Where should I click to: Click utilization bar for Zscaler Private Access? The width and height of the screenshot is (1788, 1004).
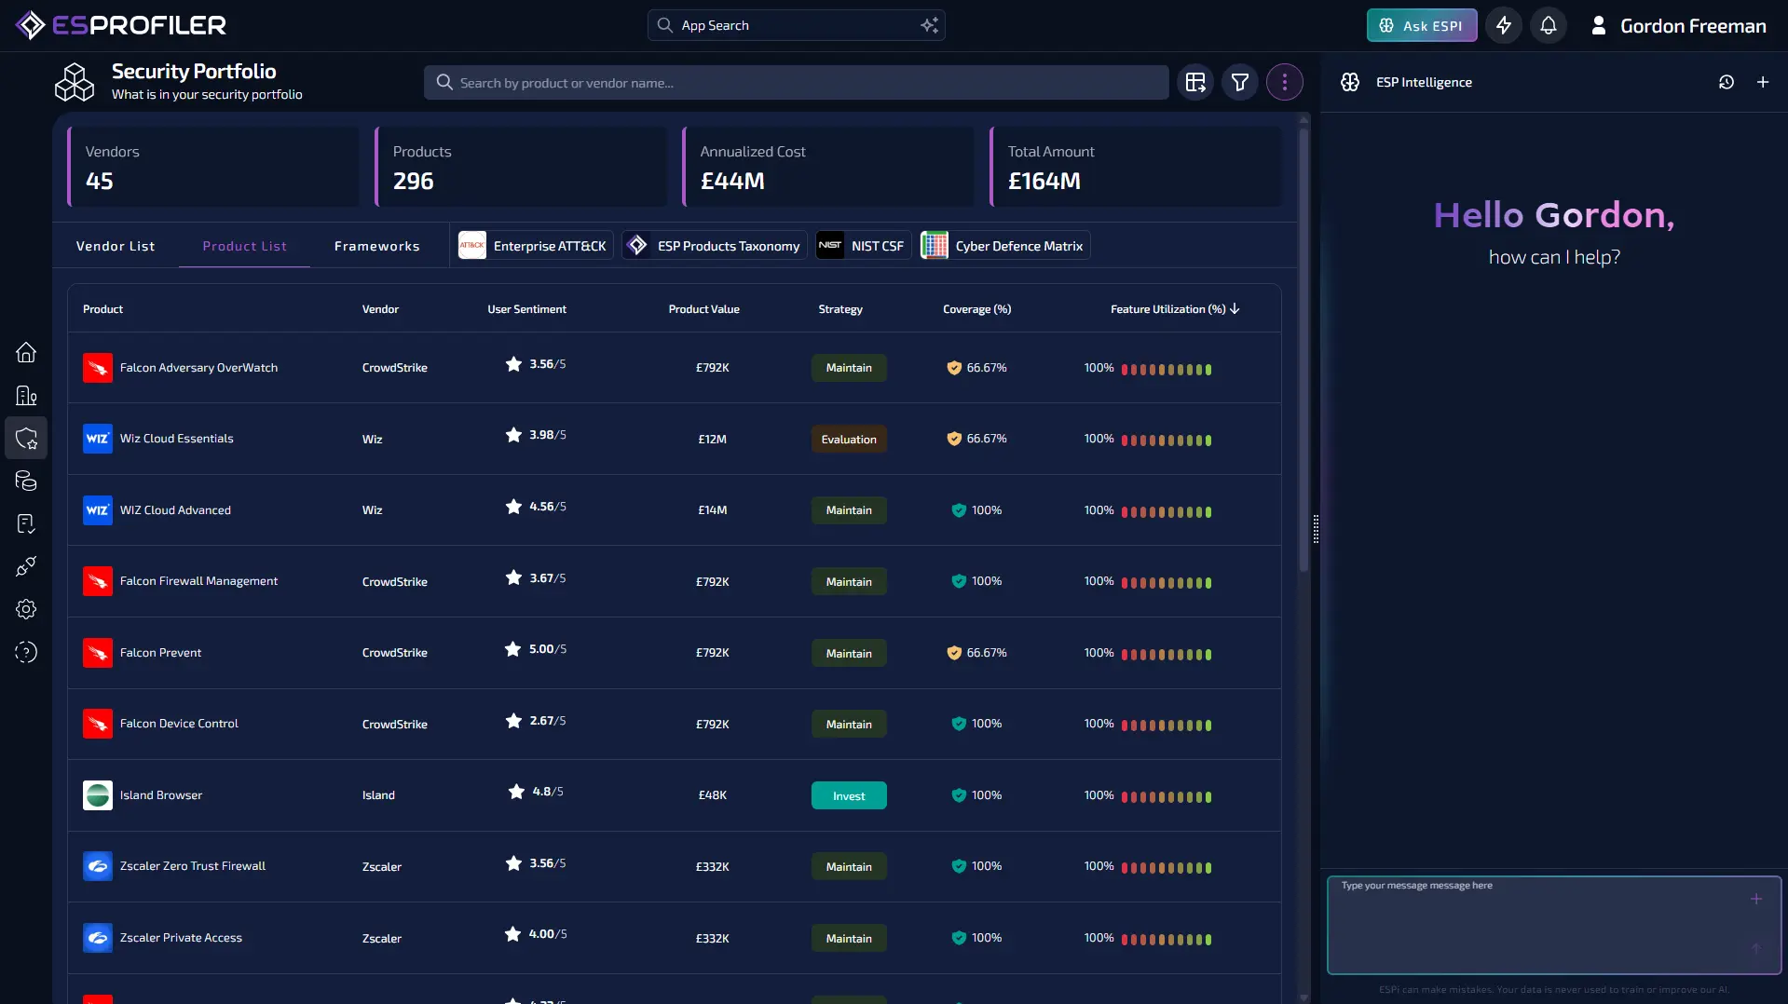point(1167,939)
